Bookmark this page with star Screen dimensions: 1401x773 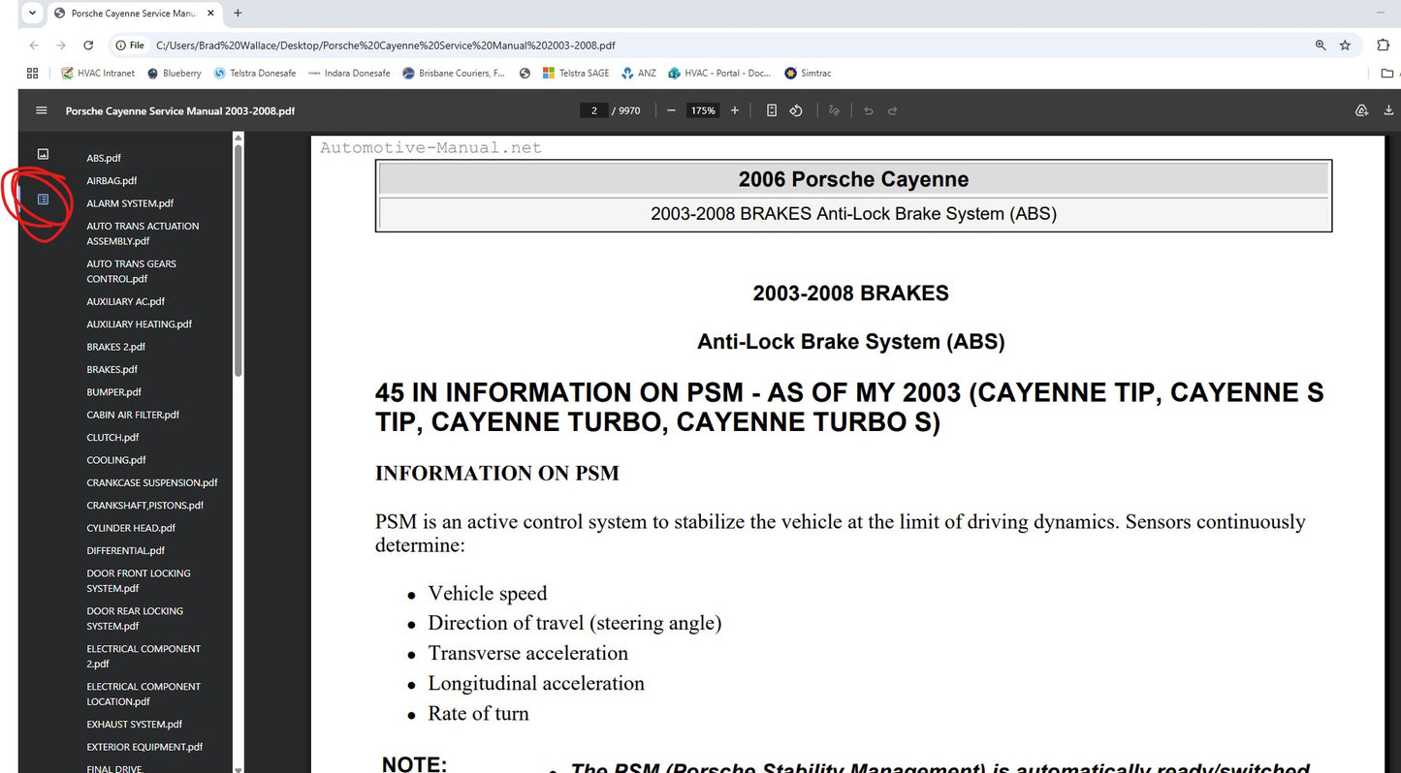click(1345, 46)
